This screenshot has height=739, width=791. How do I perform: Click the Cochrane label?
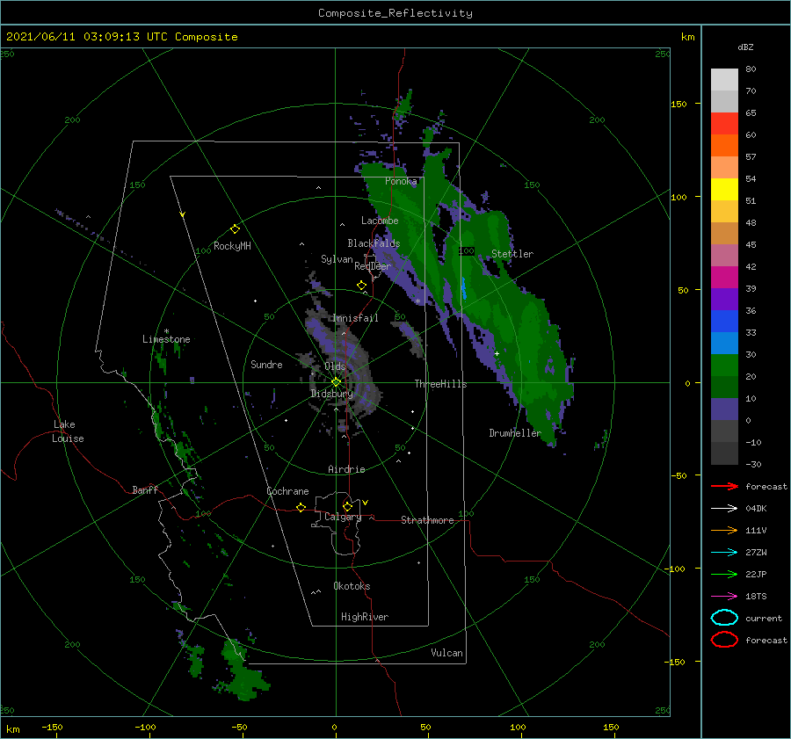point(287,491)
